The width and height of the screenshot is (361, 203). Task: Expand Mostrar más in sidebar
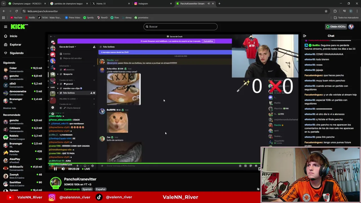(10, 108)
